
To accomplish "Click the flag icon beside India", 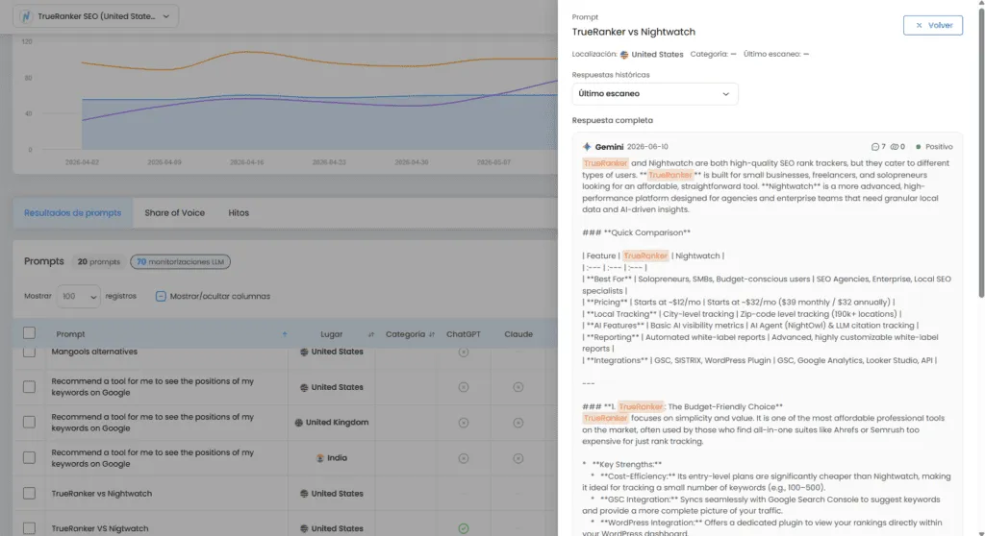I will pyautogui.click(x=320, y=458).
